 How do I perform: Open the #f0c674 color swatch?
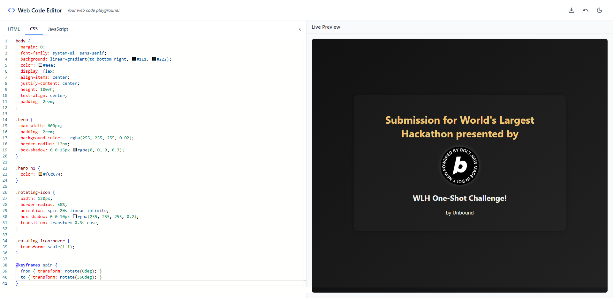[41, 174]
